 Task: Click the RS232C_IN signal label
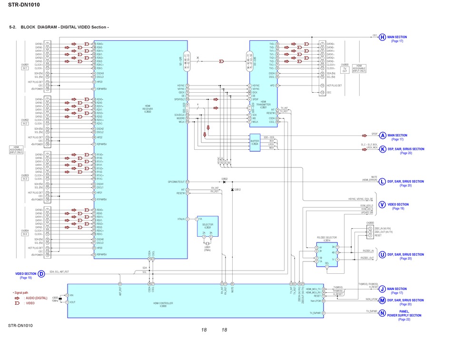click(368, 251)
